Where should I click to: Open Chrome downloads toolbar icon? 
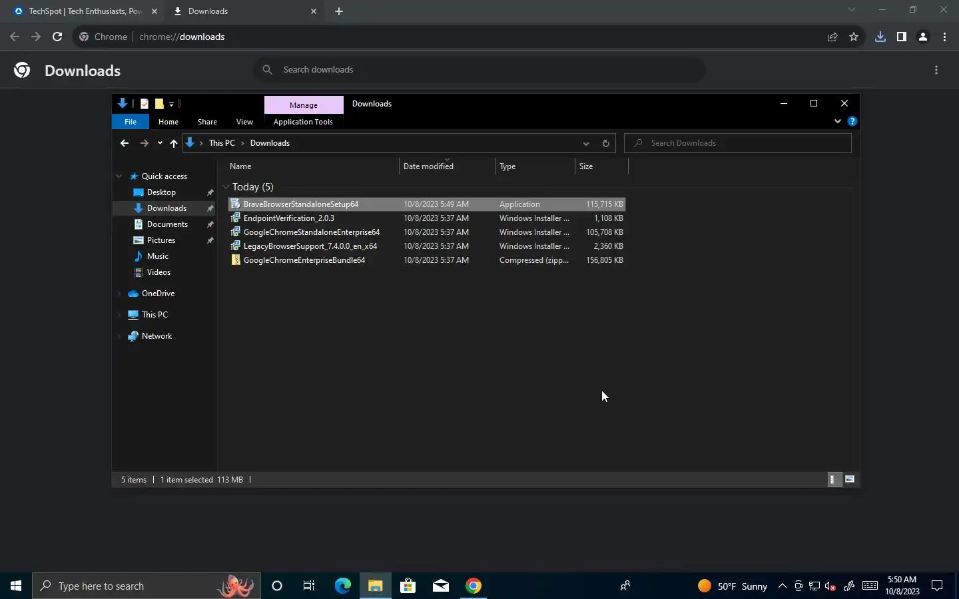880,37
